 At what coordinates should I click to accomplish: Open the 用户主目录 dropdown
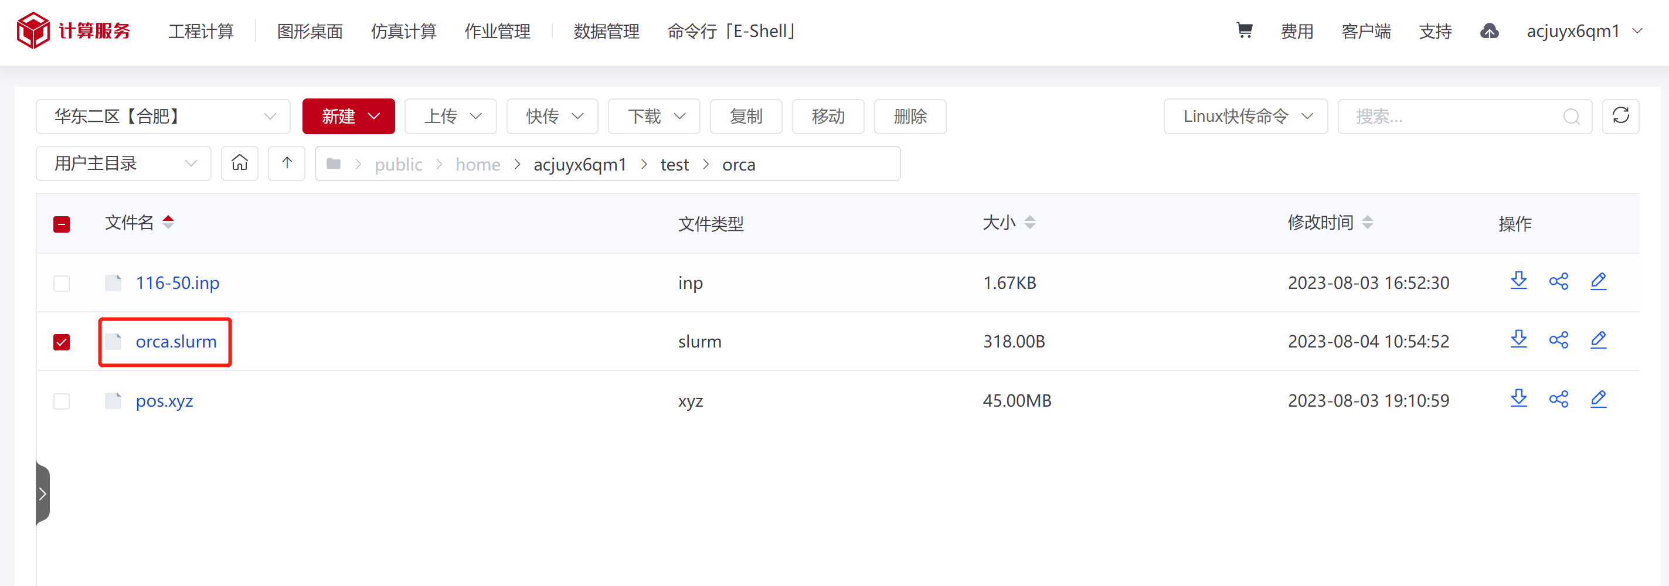[124, 163]
